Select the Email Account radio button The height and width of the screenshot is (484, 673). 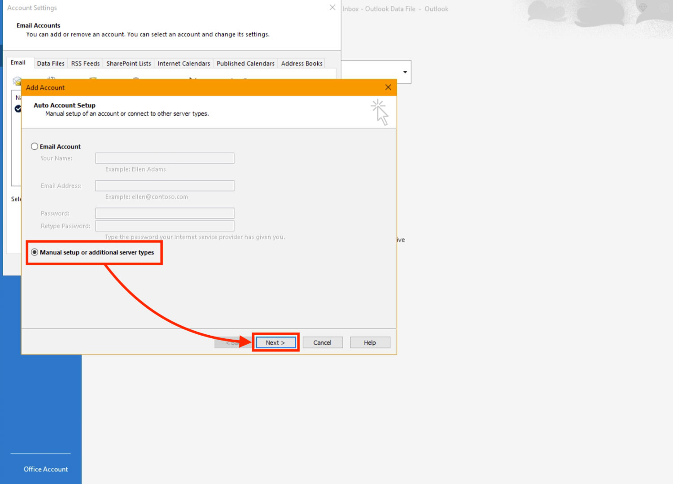pyautogui.click(x=35, y=147)
